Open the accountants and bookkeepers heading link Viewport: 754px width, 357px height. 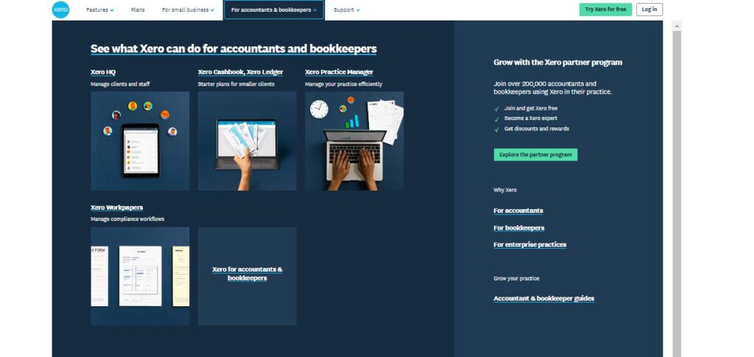click(x=233, y=49)
